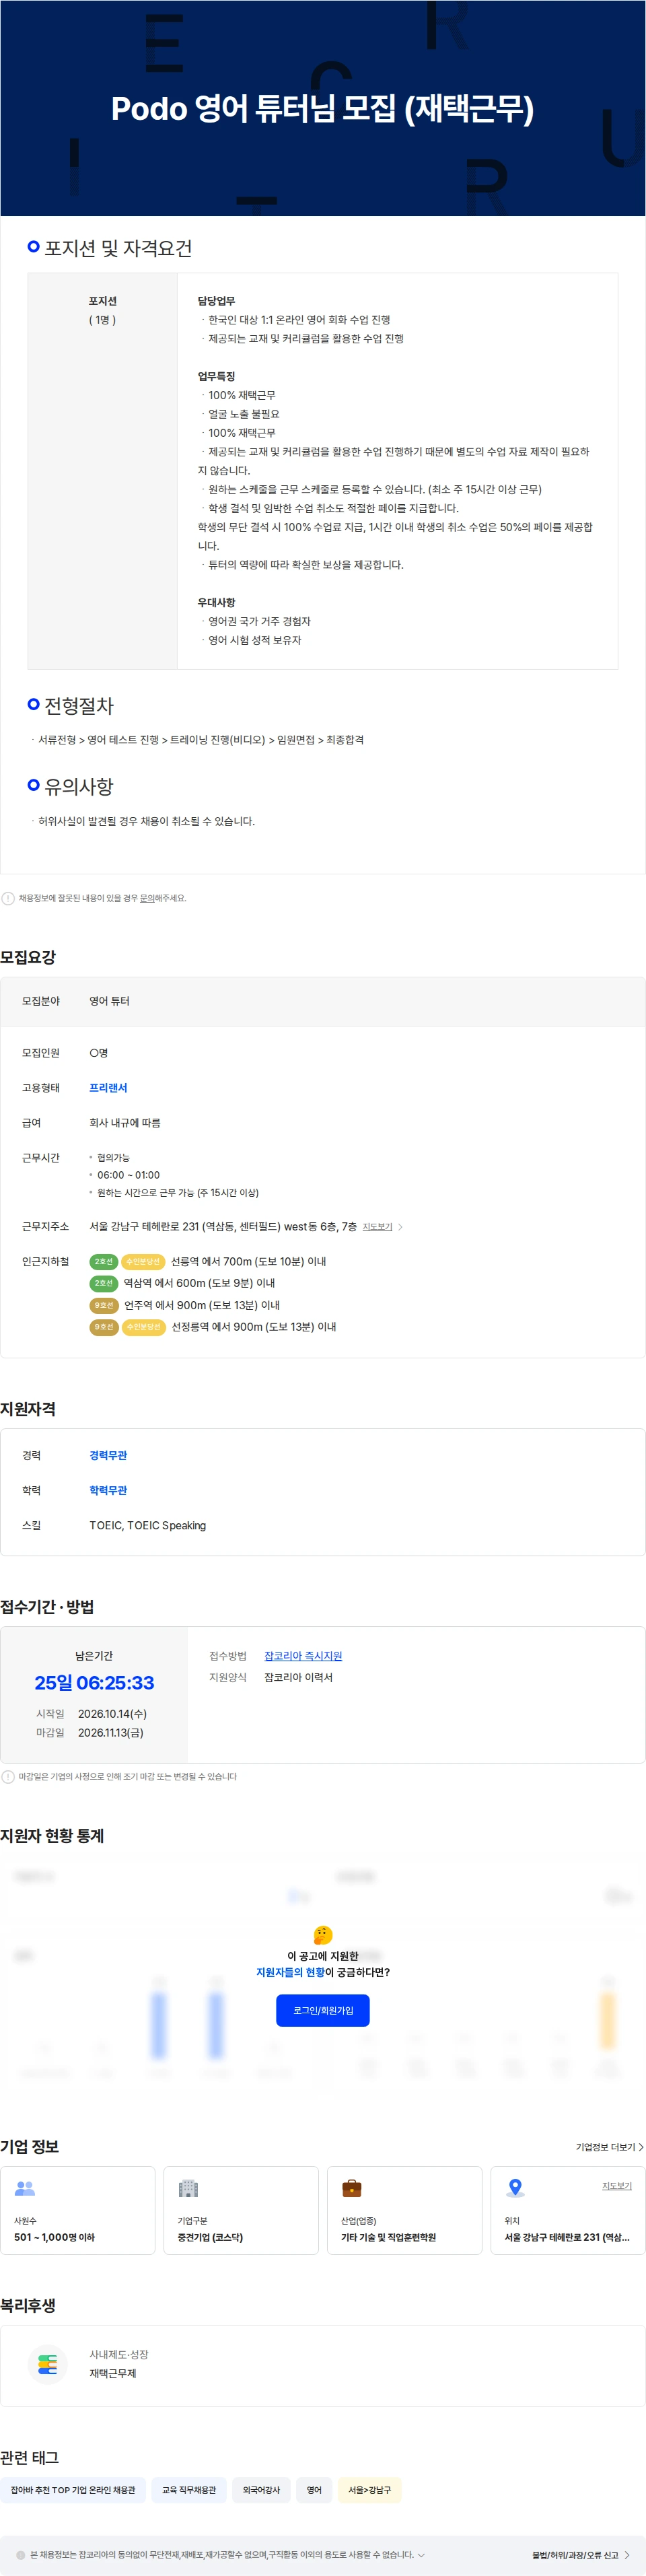
Task: Click the blue bullet beside 유의사항
Action: point(33,785)
